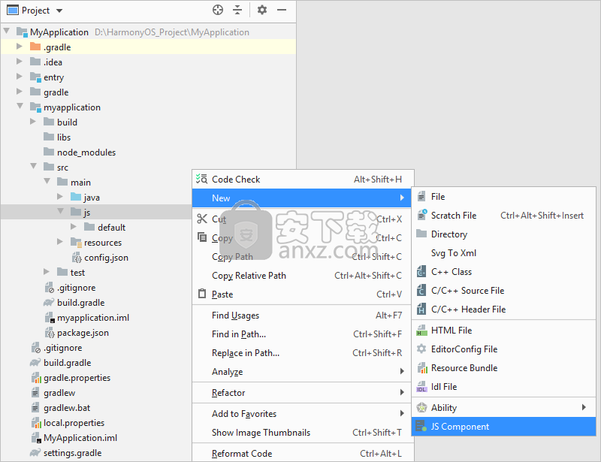This screenshot has width=601, height=462.
Task: Expand the .idea folder
Action: pyautogui.click(x=20, y=62)
